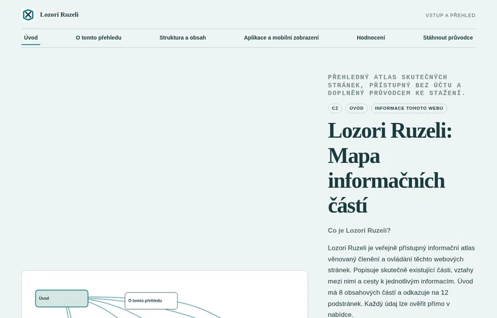This screenshot has width=497, height=318.
Task: Click the main heading Mapa informačních částí
Action: tap(390, 168)
